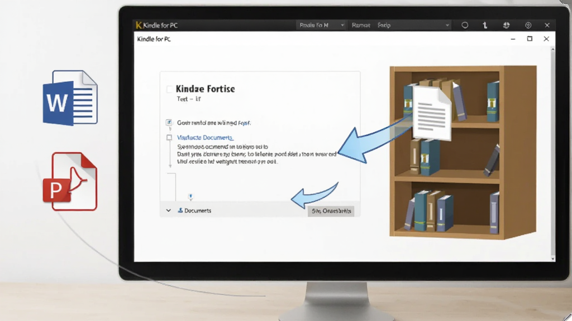
Task: Open the blue Documents link
Action: point(205,138)
